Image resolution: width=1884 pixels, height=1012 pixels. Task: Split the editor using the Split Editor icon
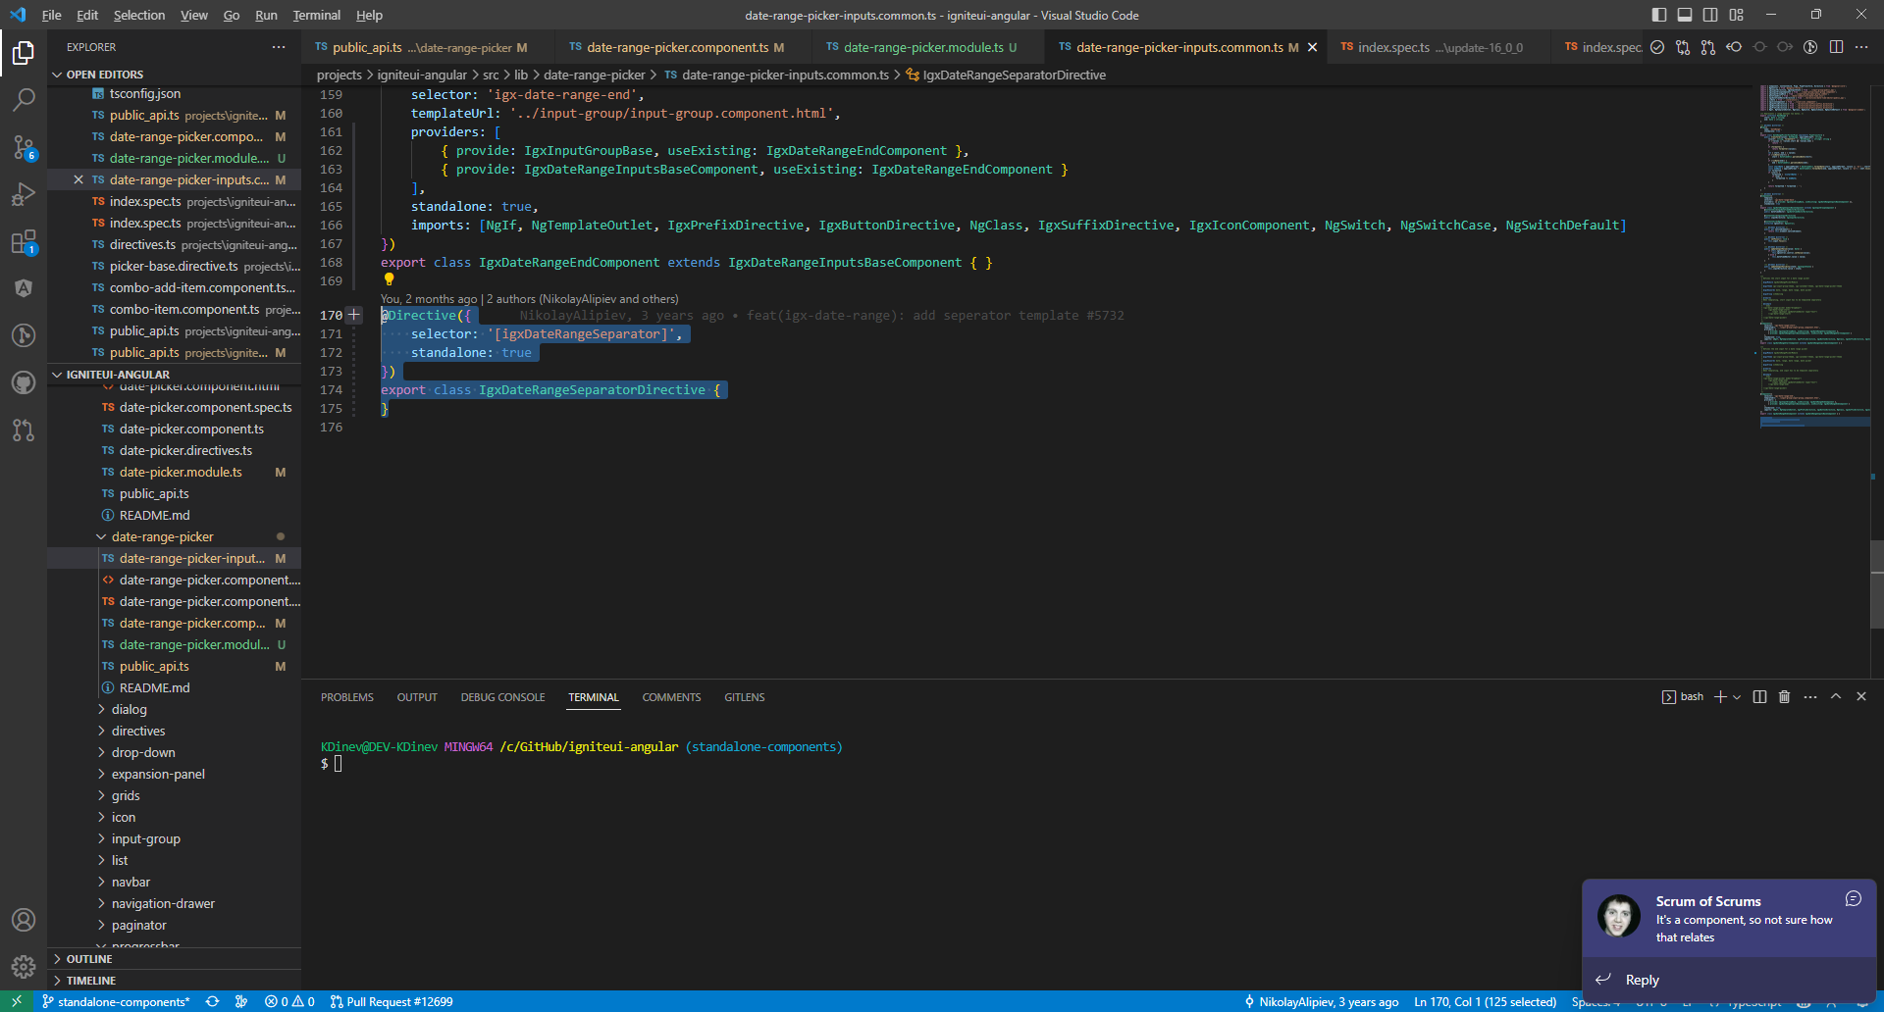(x=1836, y=46)
